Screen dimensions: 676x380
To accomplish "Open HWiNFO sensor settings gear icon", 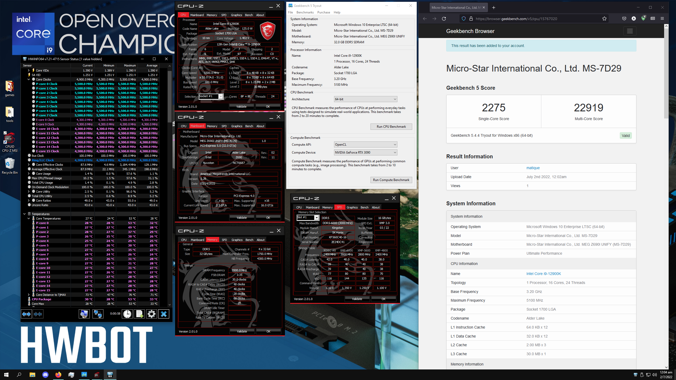I will pos(152,314).
